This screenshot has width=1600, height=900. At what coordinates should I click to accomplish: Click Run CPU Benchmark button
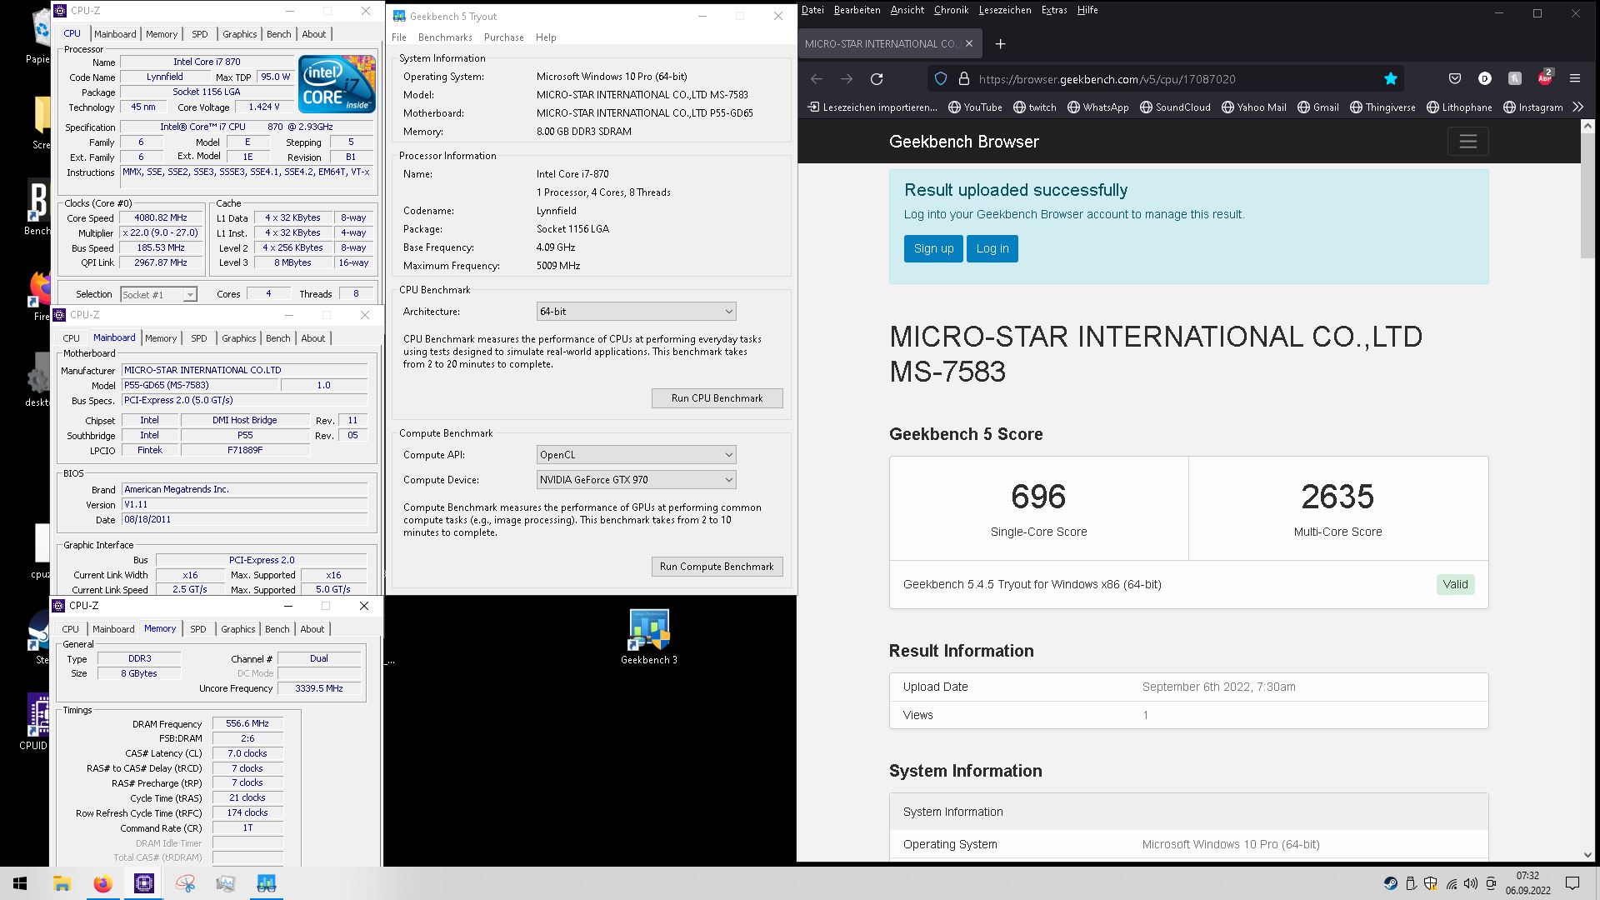click(x=717, y=398)
